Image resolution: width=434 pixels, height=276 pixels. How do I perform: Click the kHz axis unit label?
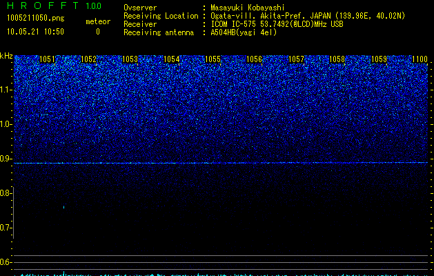click(x=6, y=56)
